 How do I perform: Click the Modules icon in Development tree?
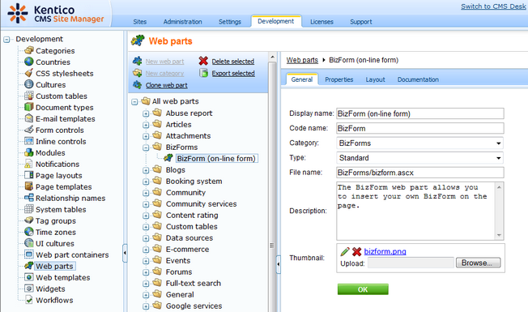(29, 152)
